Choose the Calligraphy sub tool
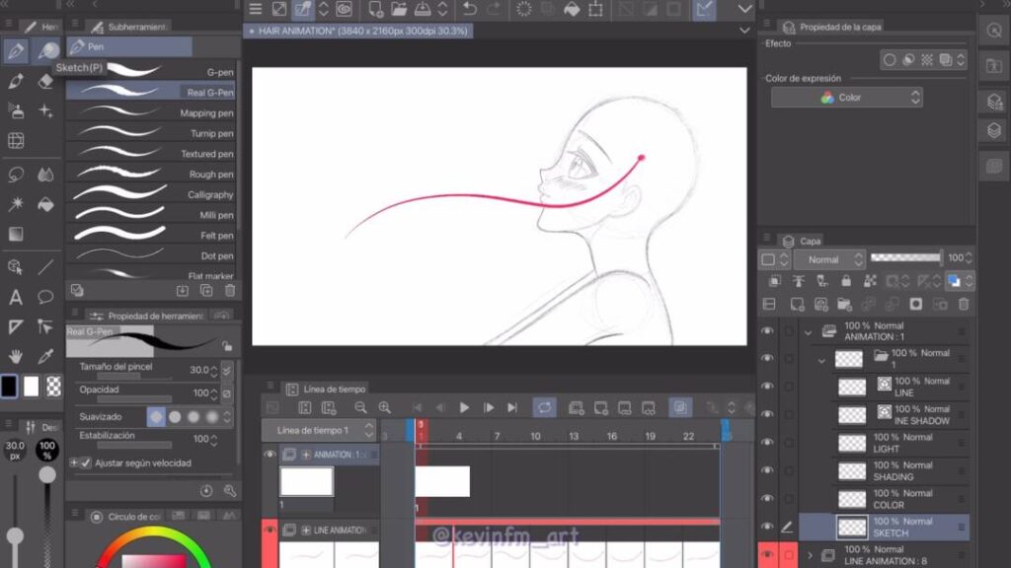1011x568 pixels. pos(151,194)
